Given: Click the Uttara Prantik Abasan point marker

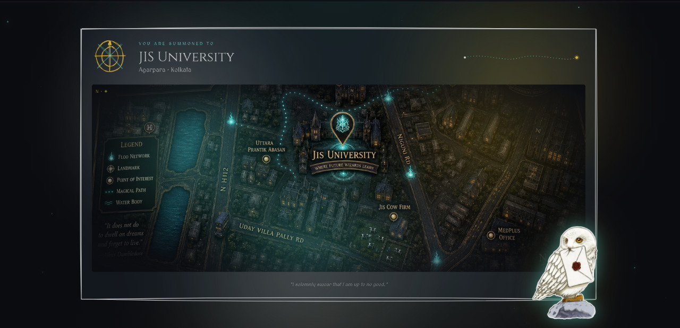Looking at the screenshot, I should tap(266, 159).
